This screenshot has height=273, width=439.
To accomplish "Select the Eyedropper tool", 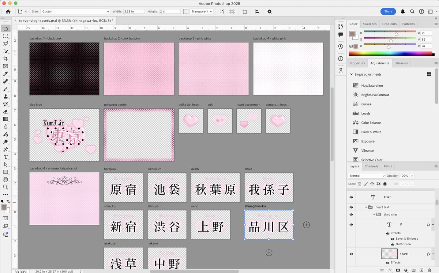I will [x=5, y=74].
